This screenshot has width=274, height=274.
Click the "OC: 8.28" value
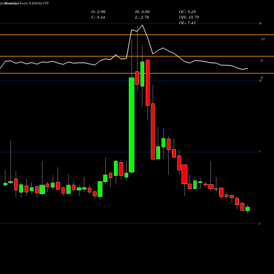(187, 12)
